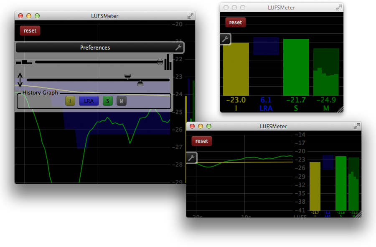
Task: Click the yellow I bar in top-right window
Action: click(x=236, y=69)
